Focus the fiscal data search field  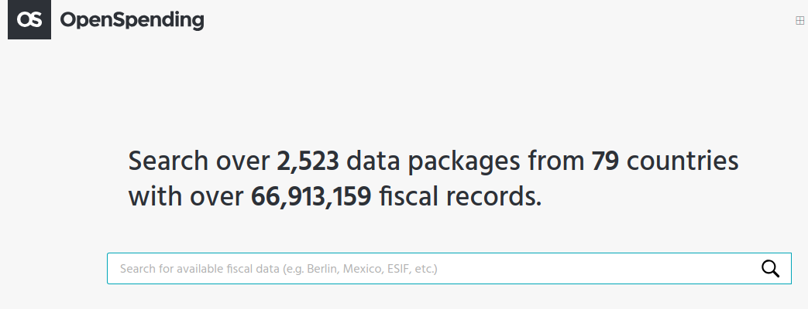pos(449,268)
